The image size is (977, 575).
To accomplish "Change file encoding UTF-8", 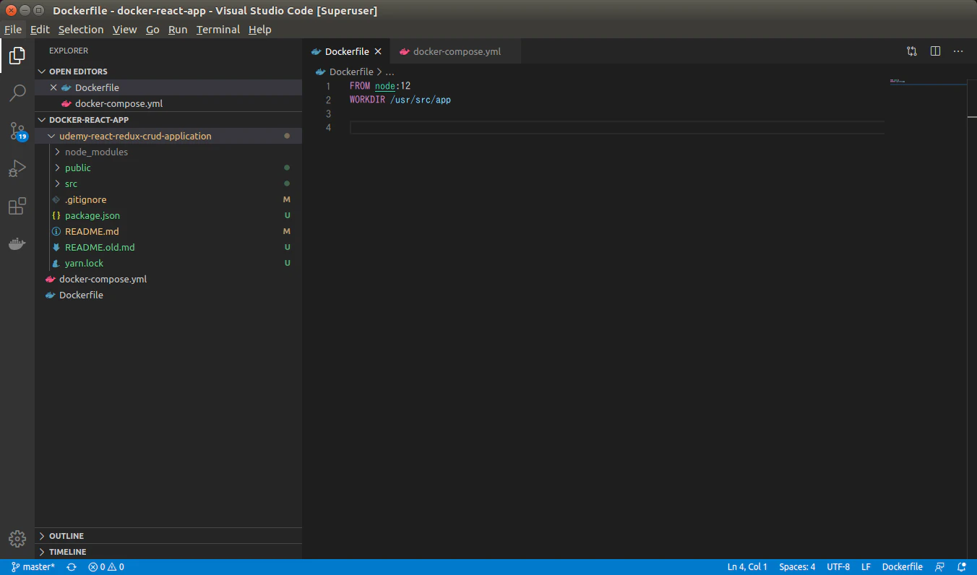I will pyautogui.click(x=838, y=567).
